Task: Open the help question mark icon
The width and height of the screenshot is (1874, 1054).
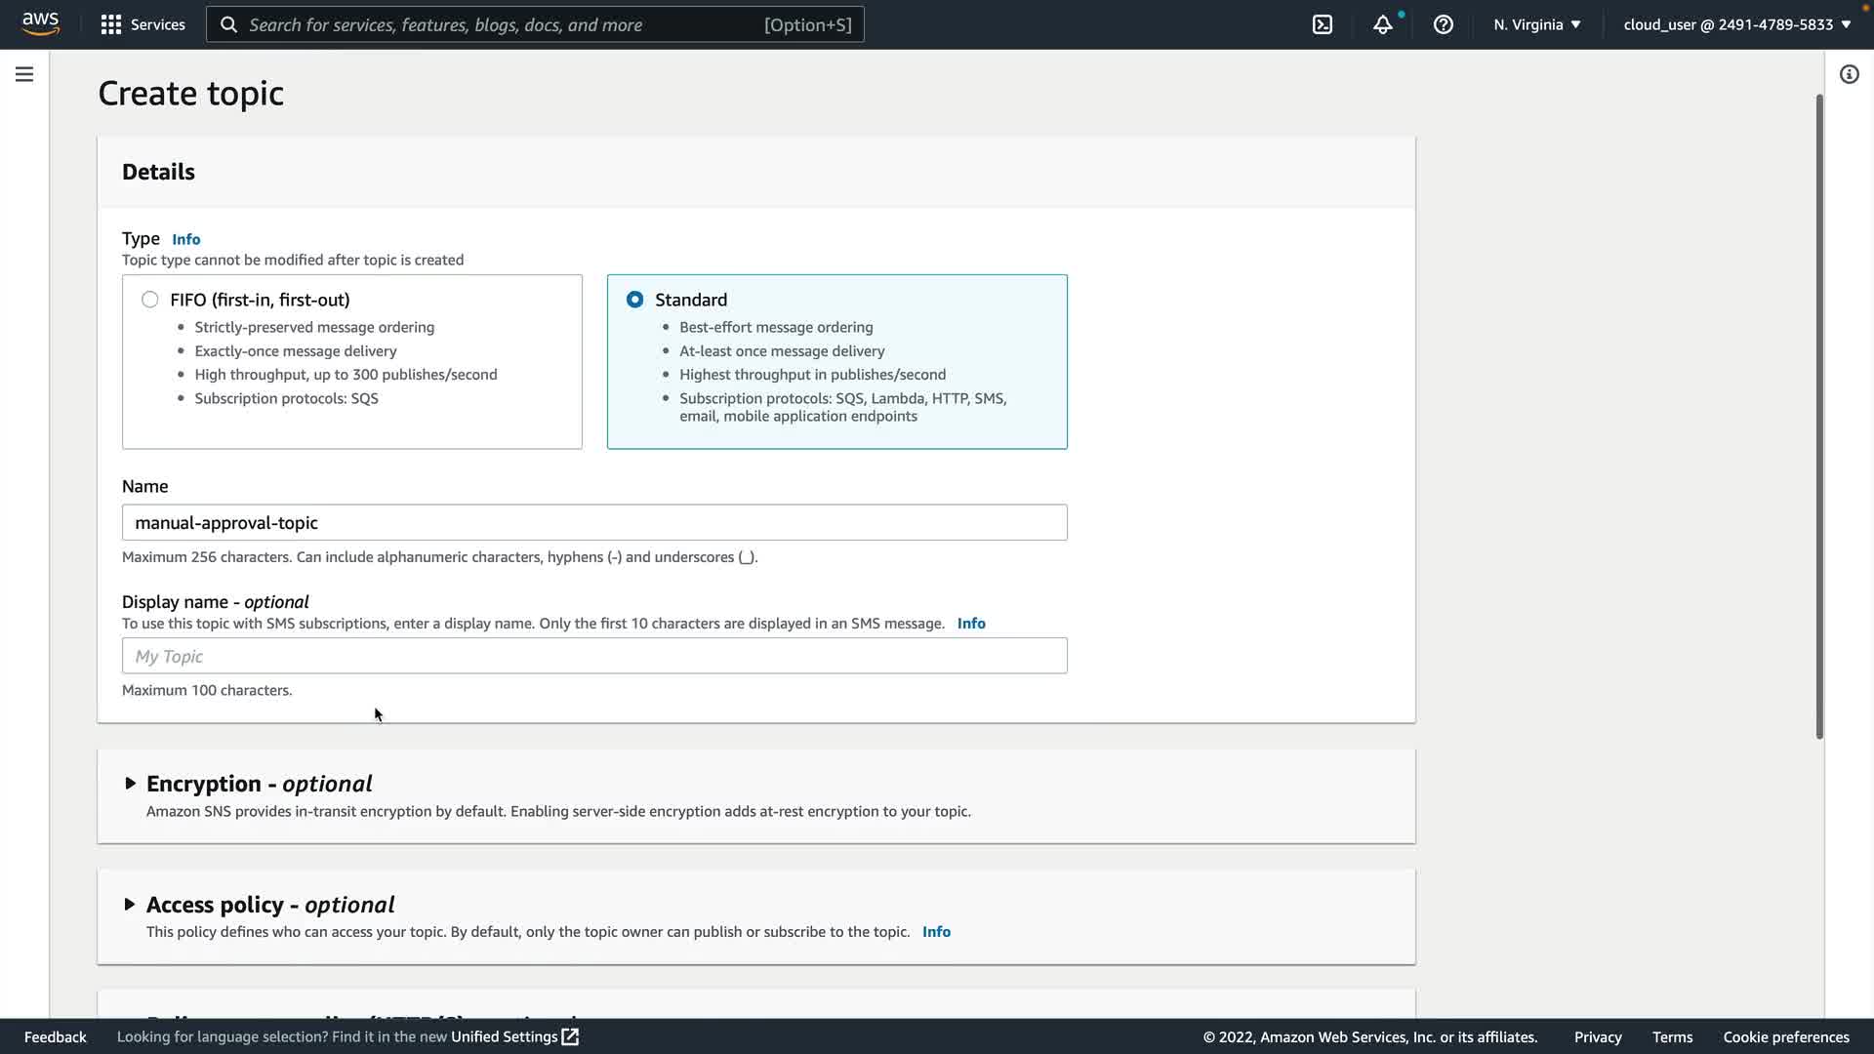Action: [x=1443, y=24]
